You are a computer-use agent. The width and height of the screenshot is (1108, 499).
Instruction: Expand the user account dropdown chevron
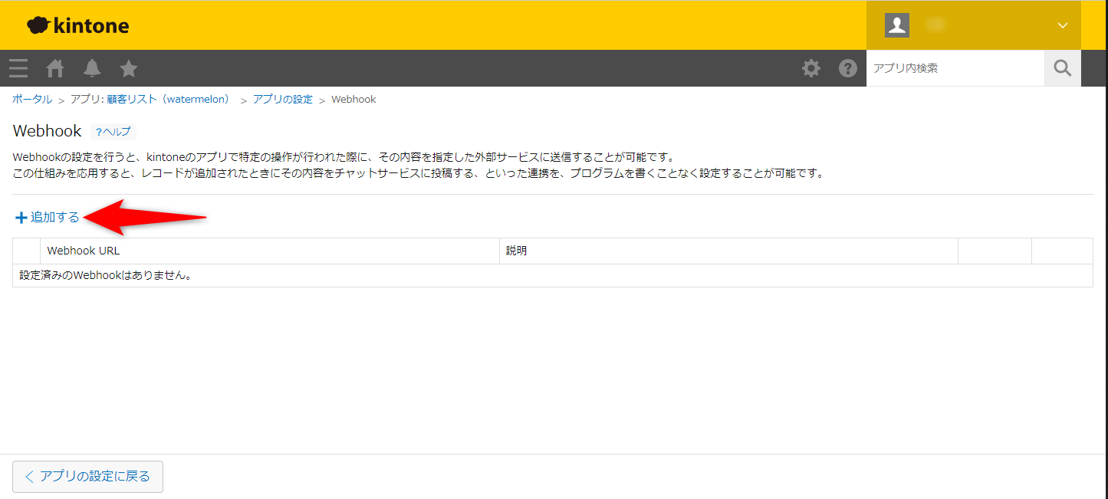click(x=1062, y=25)
